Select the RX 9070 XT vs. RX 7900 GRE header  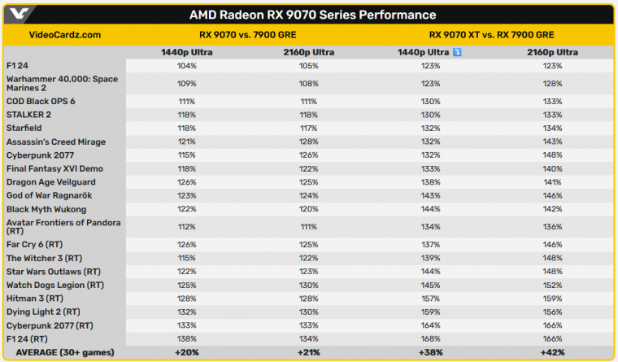[491, 35]
